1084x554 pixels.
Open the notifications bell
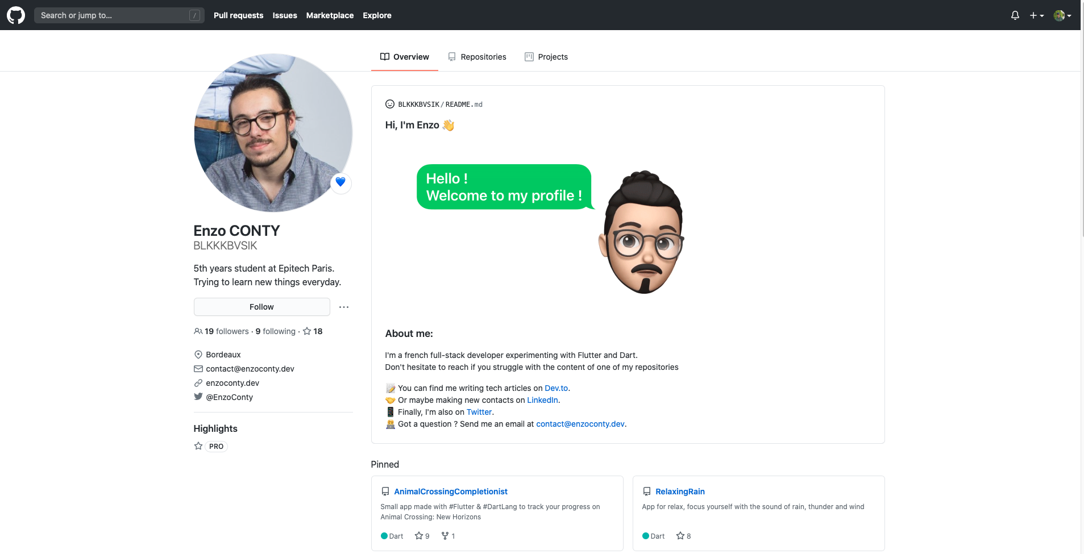click(x=1015, y=15)
